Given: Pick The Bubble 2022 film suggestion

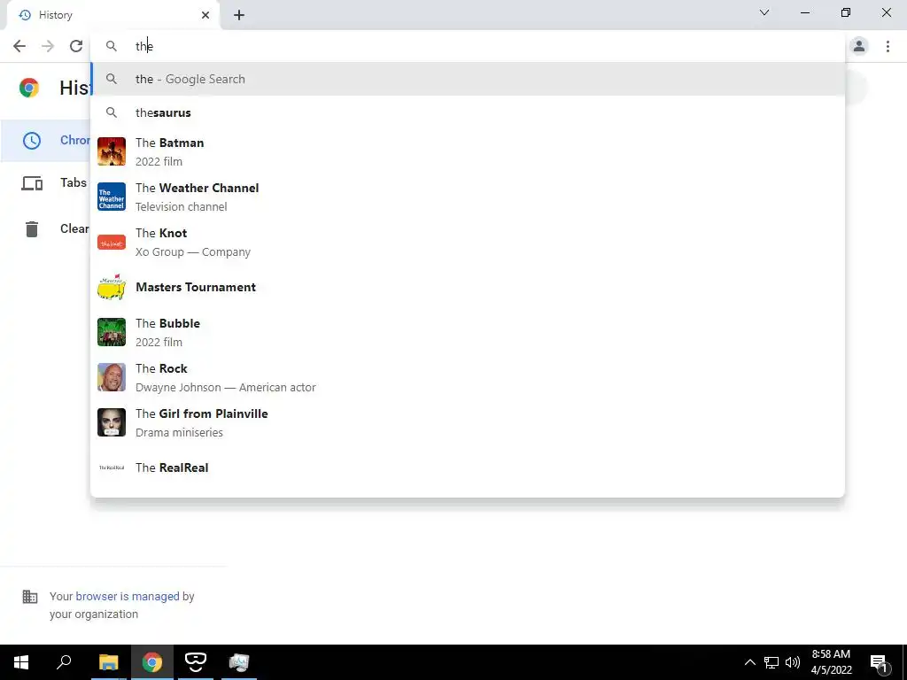Looking at the screenshot, I should pos(468,332).
